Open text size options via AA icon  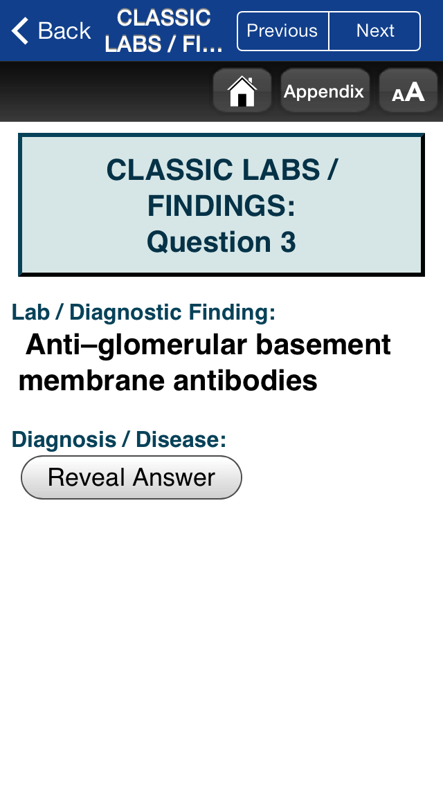tap(408, 91)
